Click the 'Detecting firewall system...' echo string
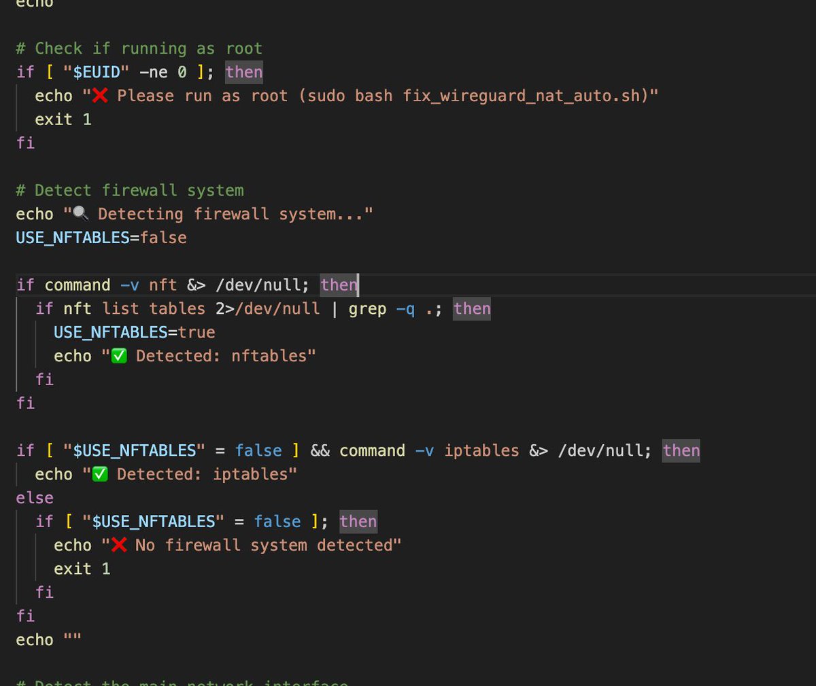Image resolution: width=816 pixels, height=686 pixels. pos(218,215)
